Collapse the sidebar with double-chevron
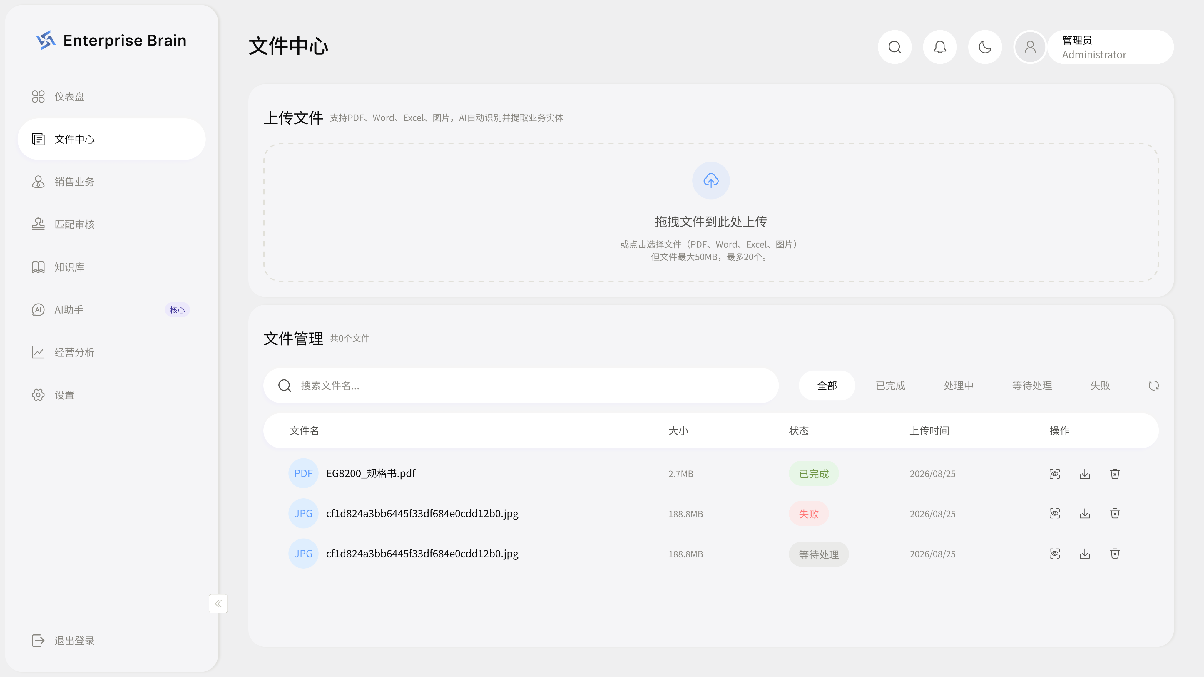 pyautogui.click(x=218, y=604)
